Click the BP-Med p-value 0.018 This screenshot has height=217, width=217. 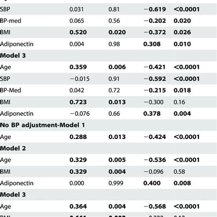pyautogui.click(x=182, y=90)
